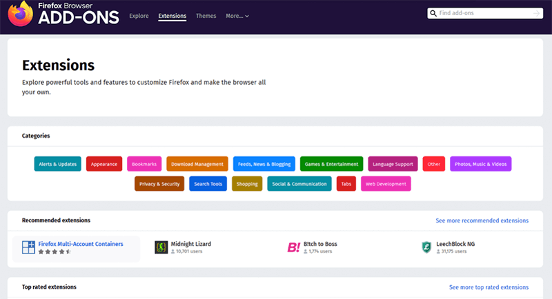The height and width of the screenshot is (299, 552).
Task: Open Games & Entertainment category
Action: (332, 164)
